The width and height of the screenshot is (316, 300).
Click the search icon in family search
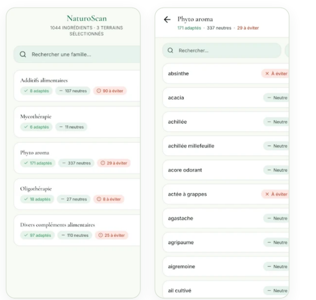(x=23, y=54)
